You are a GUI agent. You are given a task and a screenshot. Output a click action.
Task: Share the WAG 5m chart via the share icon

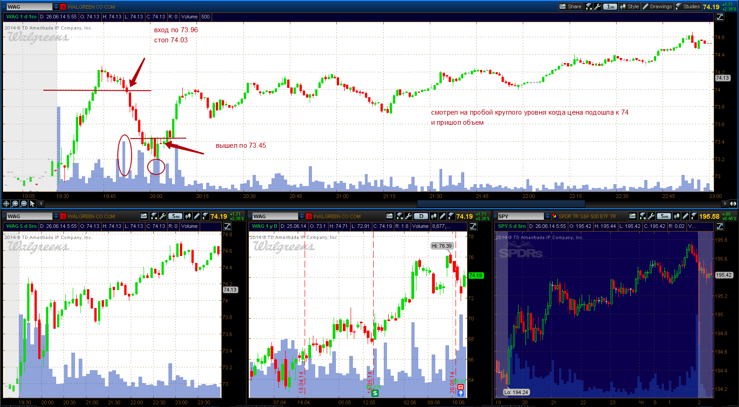(x=144, y=216)
